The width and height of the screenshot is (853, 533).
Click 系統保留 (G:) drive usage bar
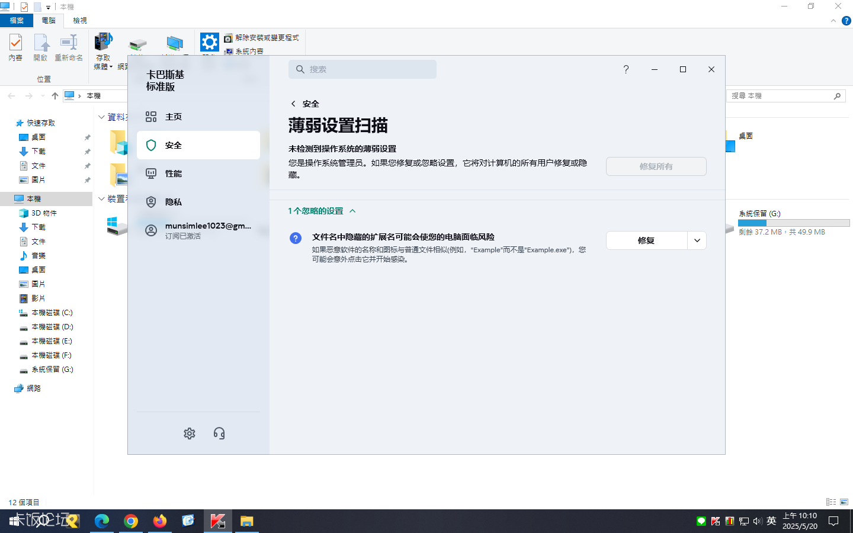tap(794, 223)
